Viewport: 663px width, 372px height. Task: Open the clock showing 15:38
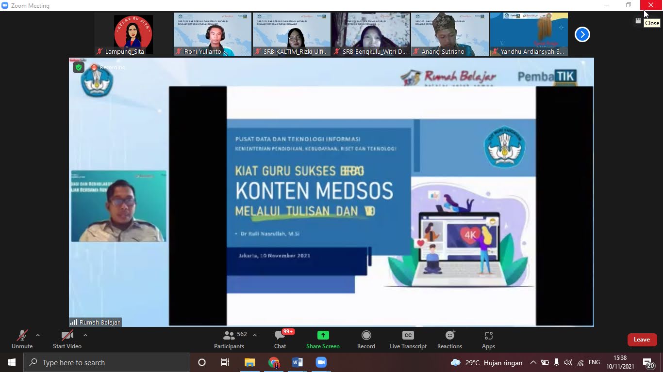(620, 362)
